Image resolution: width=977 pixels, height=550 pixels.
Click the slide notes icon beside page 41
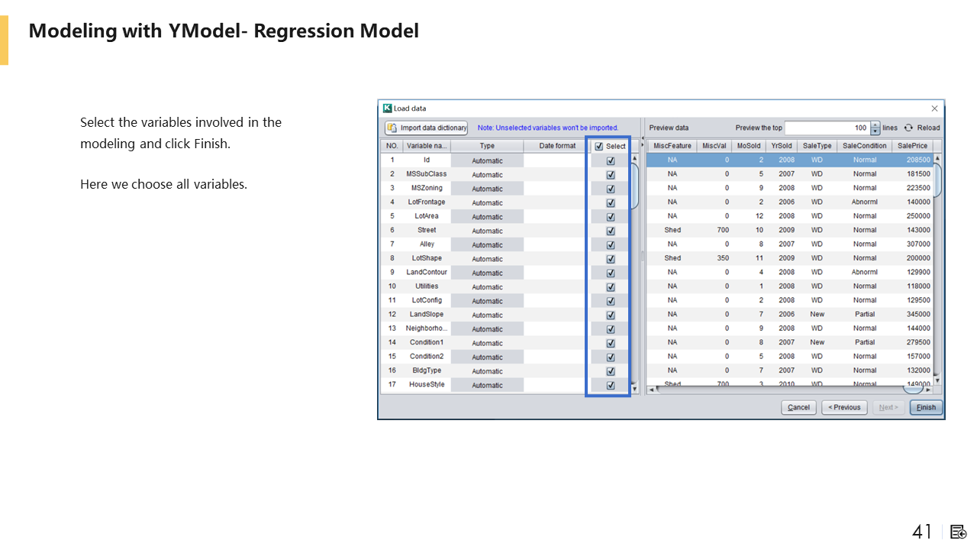click(959, 532)
